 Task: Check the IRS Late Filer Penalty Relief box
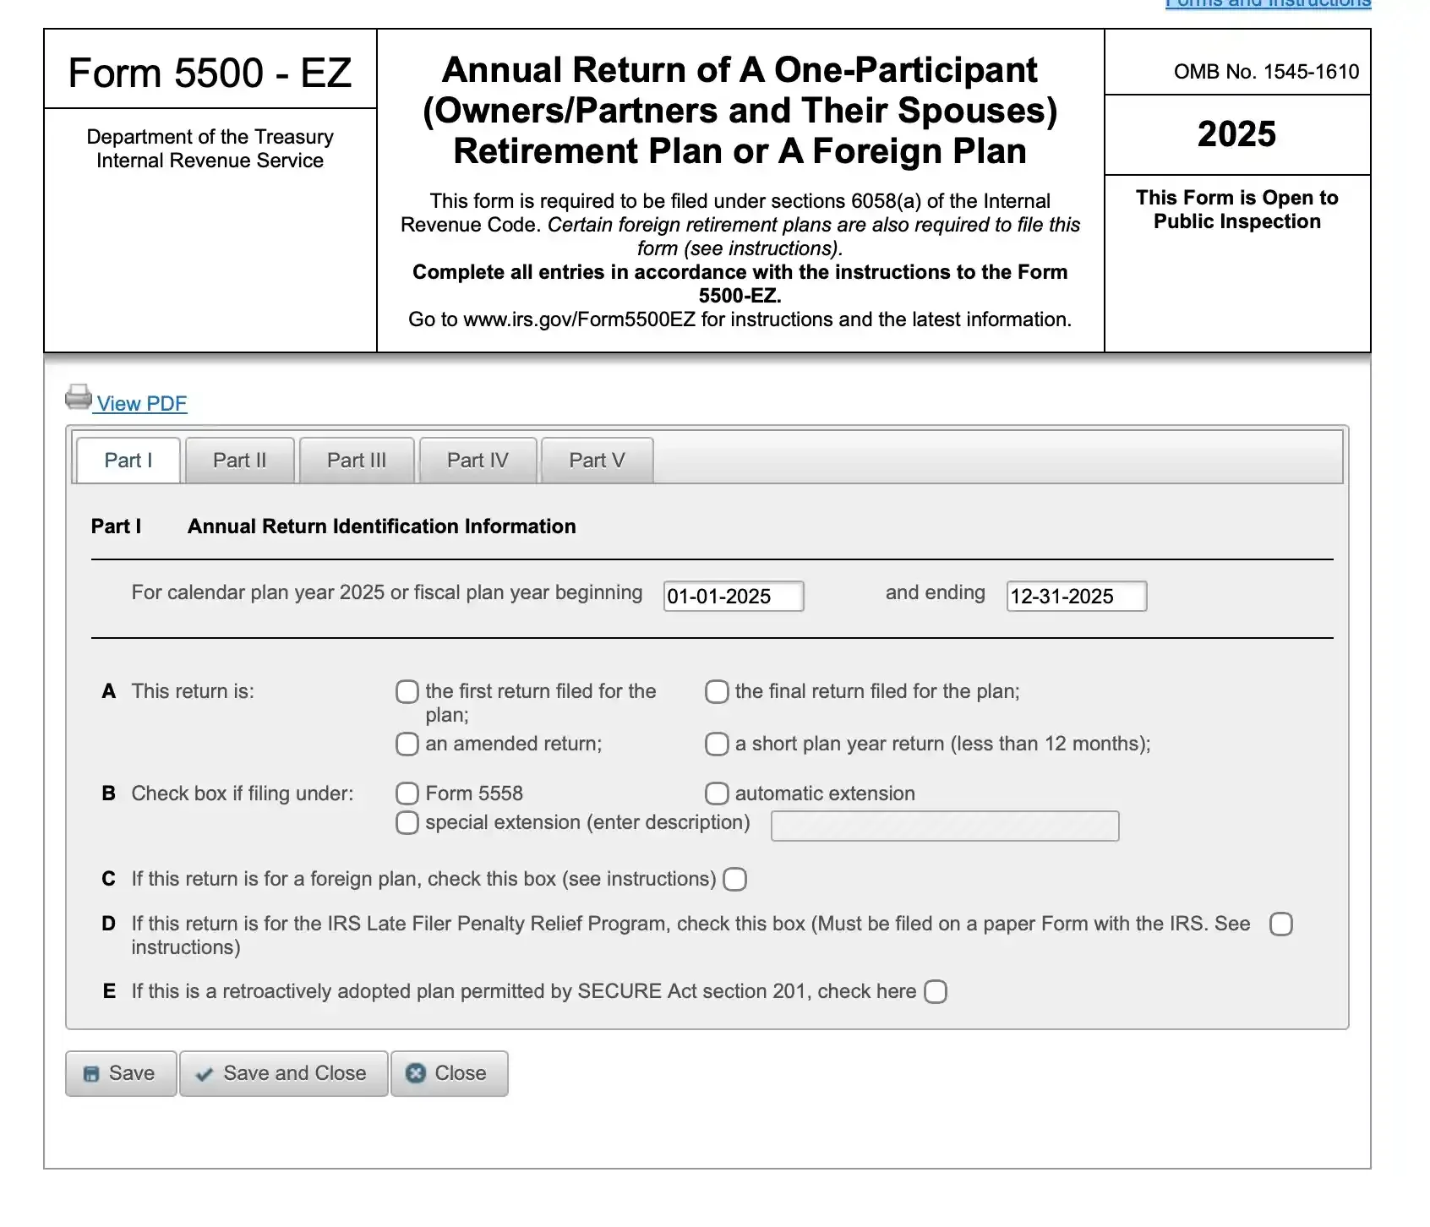(x=1281, y=924)
